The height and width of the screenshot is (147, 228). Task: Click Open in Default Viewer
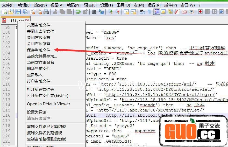click(x=48, y=104)
